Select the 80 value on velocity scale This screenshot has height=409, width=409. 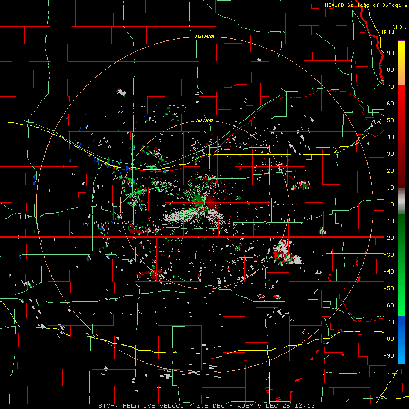click(390, 70)
